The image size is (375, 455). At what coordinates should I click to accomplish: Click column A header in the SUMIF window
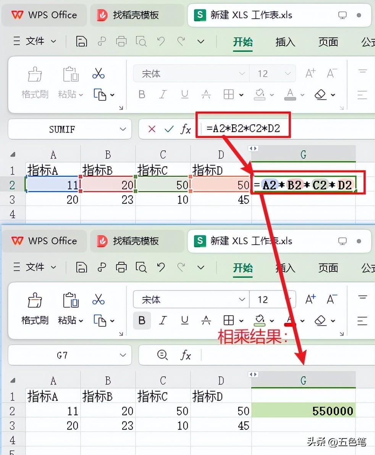coord(53,154)
